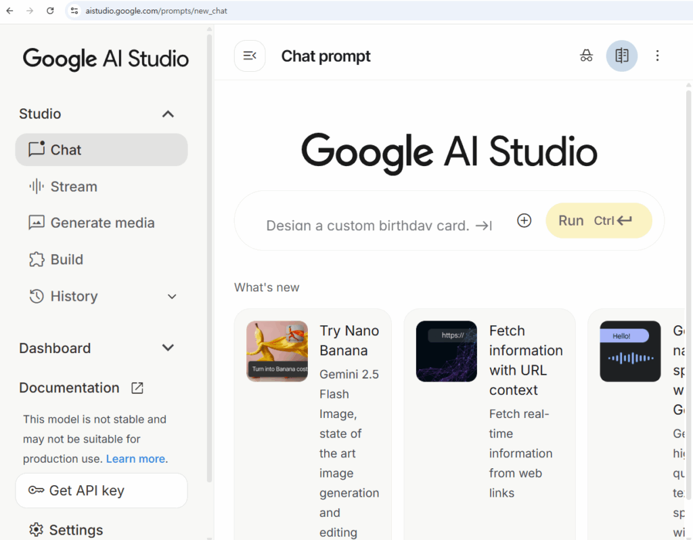Open Build in the sidebar
This screenshot has height=540, width=693.
(x=66, y=259)
